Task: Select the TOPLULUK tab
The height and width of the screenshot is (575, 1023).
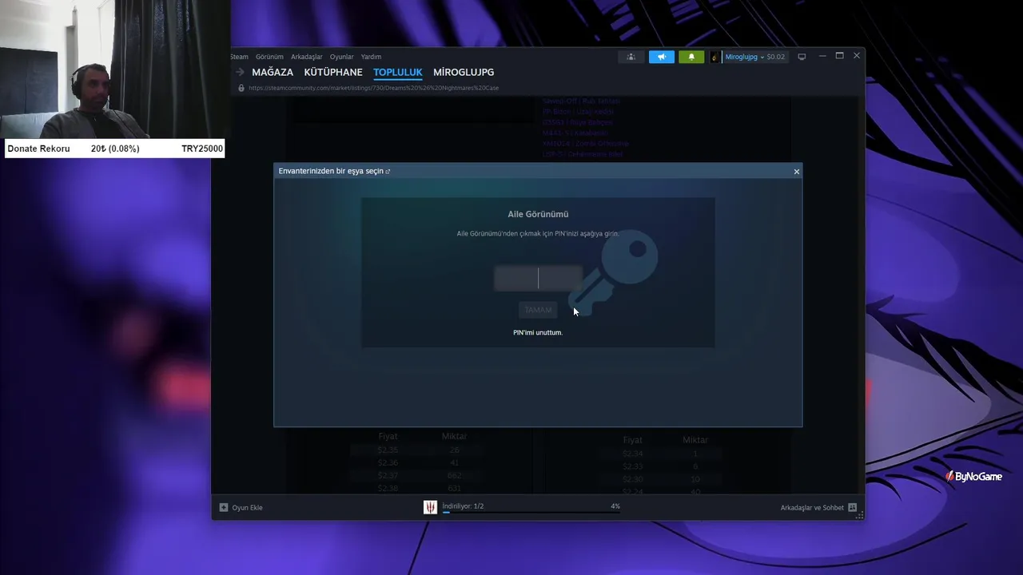Action: point(397,72)
